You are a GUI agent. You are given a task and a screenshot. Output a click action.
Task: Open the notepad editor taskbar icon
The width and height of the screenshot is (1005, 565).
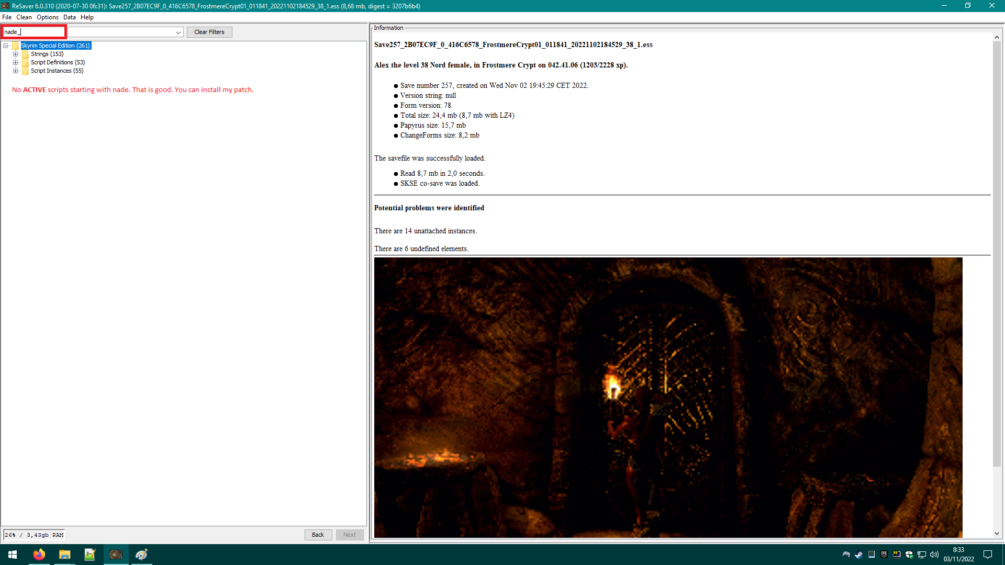point(90,555)
